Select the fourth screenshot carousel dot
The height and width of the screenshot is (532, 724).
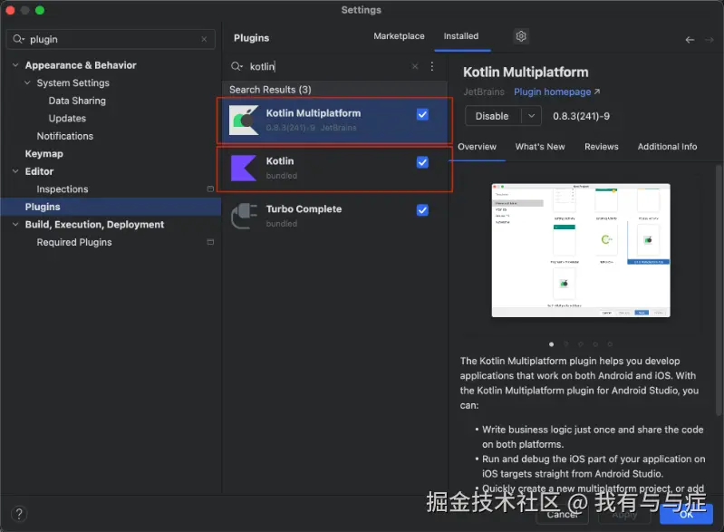coord(595,344)
